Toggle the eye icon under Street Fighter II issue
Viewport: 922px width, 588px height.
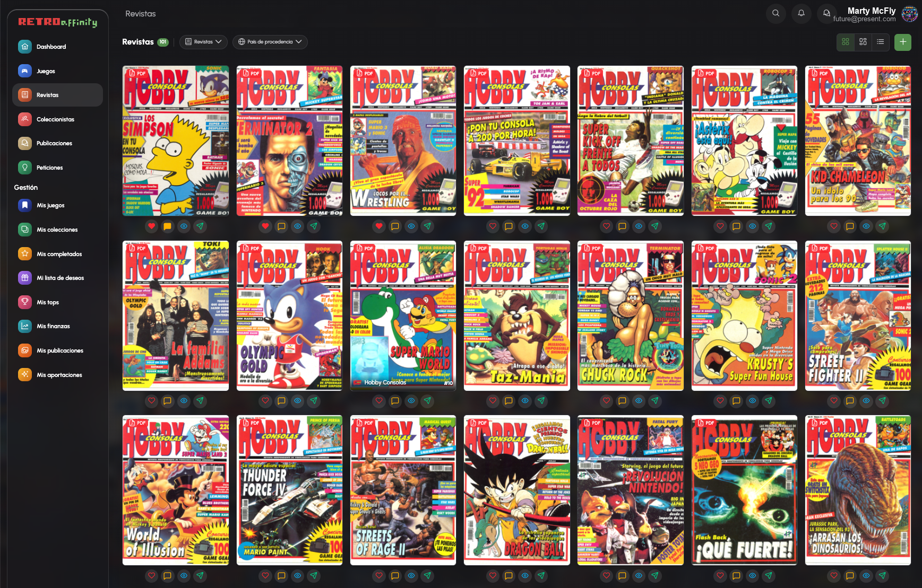pos(866,401)
